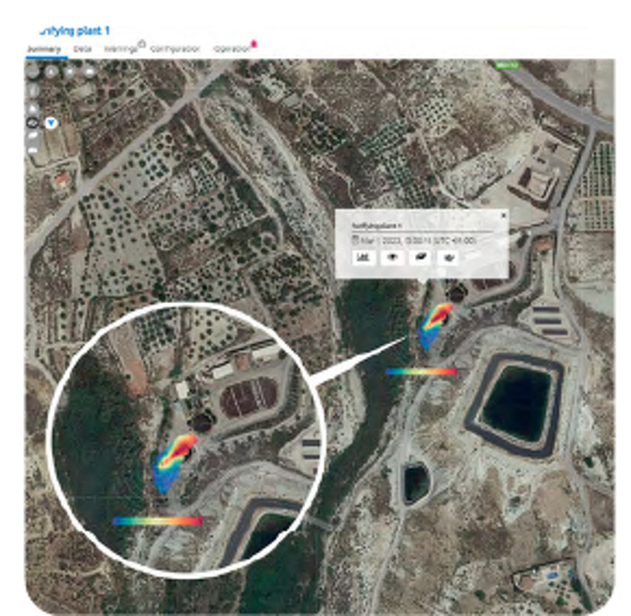Toggle the dark layer visibility button on map

[x=32, y=123]
